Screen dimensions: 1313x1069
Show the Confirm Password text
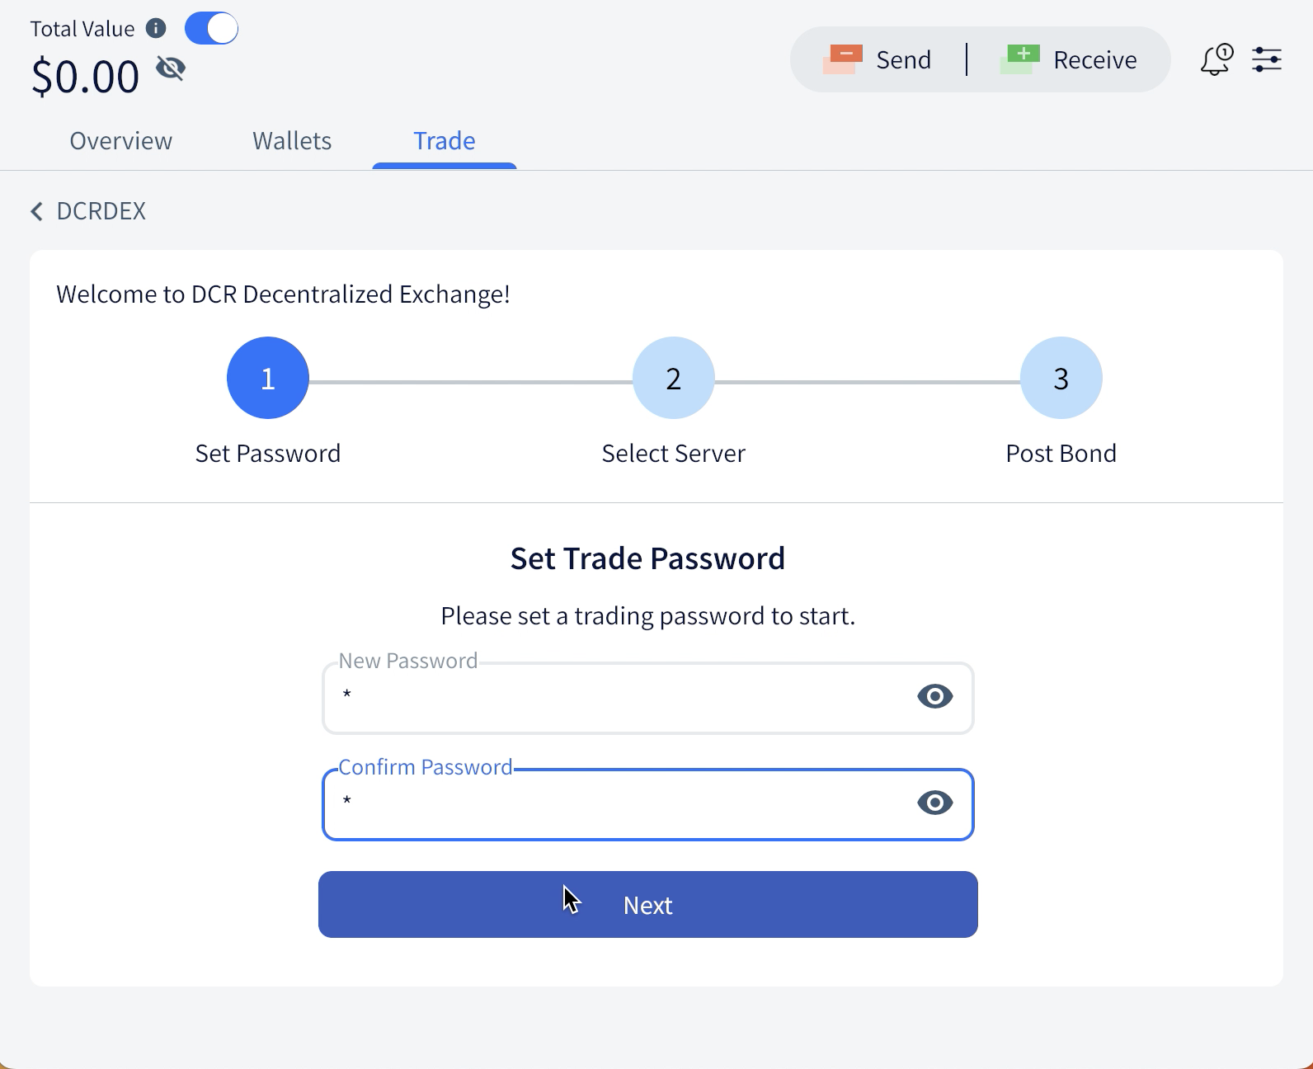click(x=934, y=803)
